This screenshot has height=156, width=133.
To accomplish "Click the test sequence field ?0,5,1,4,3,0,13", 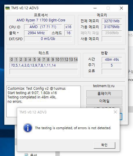I will pyautogui.click(x=43, y=65).
